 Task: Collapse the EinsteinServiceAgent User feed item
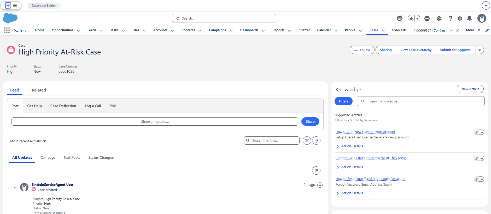tap(15, 187)
